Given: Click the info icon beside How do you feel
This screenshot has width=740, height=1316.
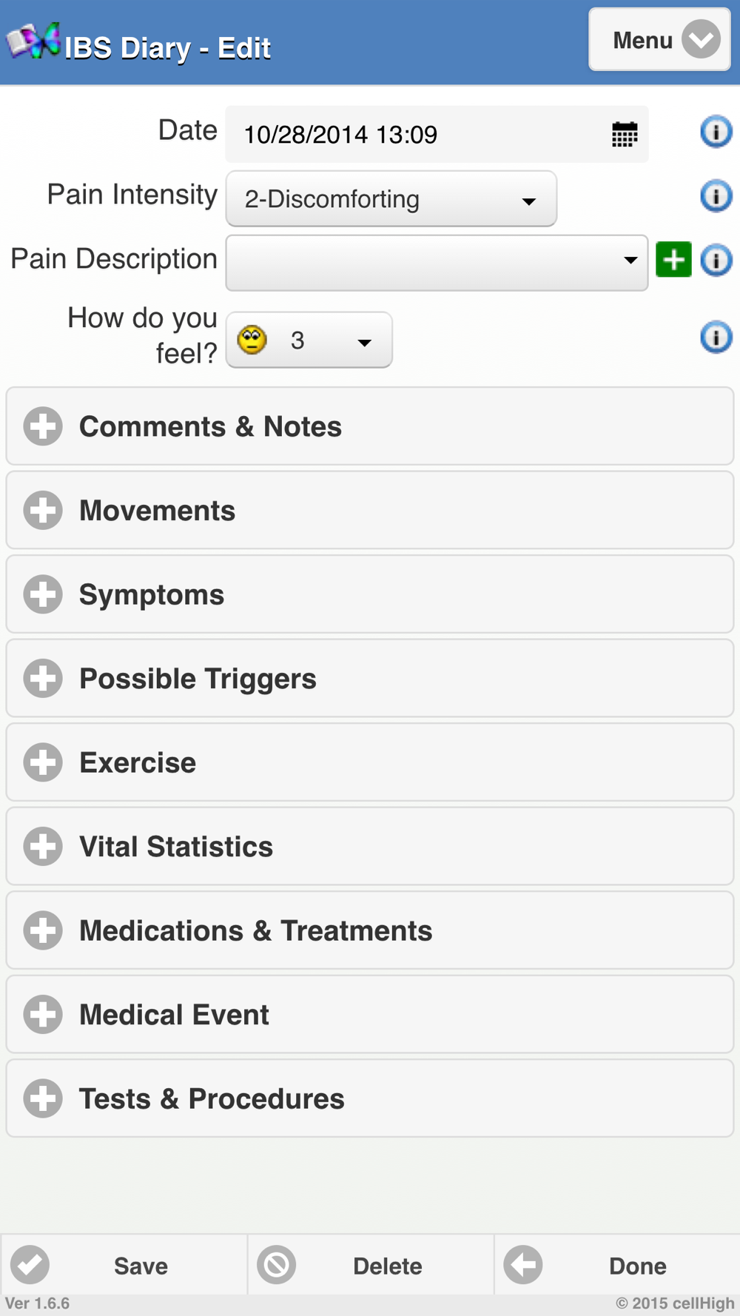Looking at the screenshot, I should (716, 338).
